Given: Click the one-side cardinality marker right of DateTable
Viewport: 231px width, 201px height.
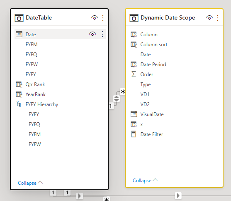Looking at the screenshot, I should pyautogui.click(x=111, y=106).
